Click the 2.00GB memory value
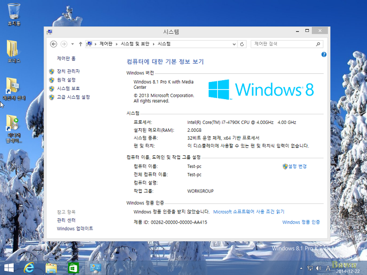This screenshot has height=275, width=367. point(194,130)
